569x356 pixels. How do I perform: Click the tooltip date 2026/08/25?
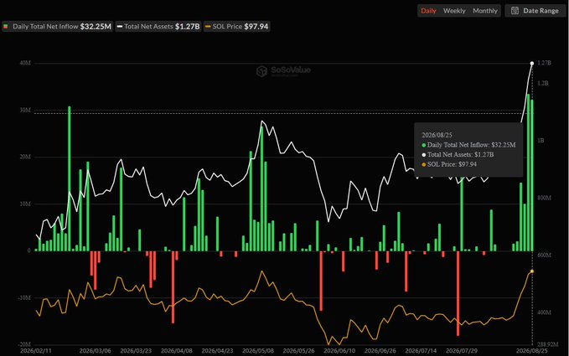437,135
